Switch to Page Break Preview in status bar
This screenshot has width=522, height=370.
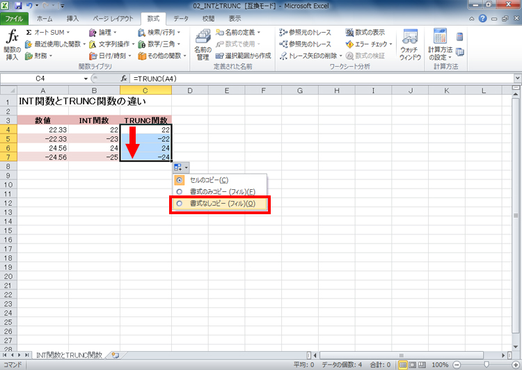(x=422, y=364)
